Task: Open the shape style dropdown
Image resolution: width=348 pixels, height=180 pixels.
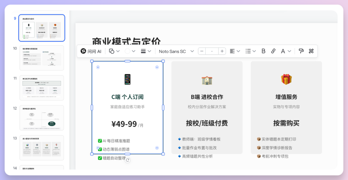Action: 114,51
